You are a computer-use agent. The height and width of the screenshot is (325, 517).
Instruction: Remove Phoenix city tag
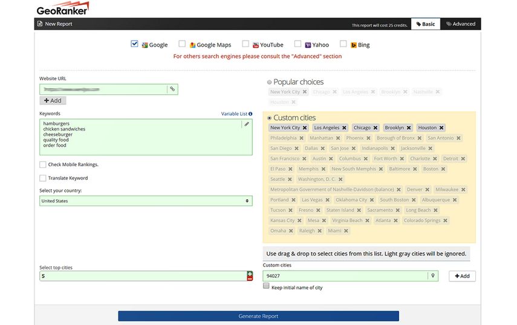point(368,138)
